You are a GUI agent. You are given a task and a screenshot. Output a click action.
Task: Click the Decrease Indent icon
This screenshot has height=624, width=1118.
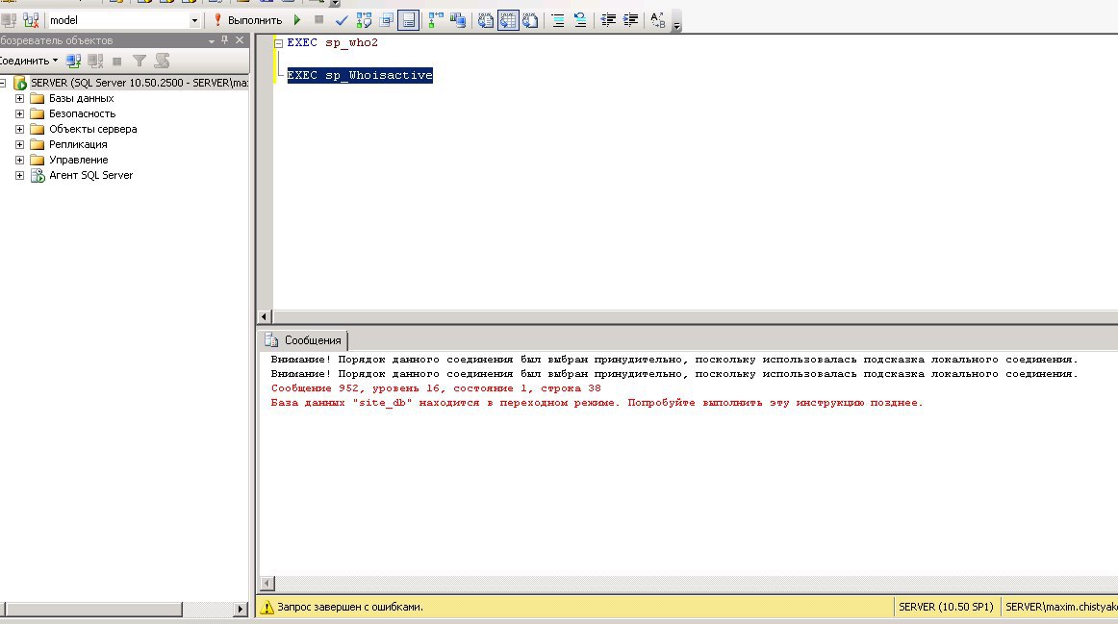pos(608,19)
